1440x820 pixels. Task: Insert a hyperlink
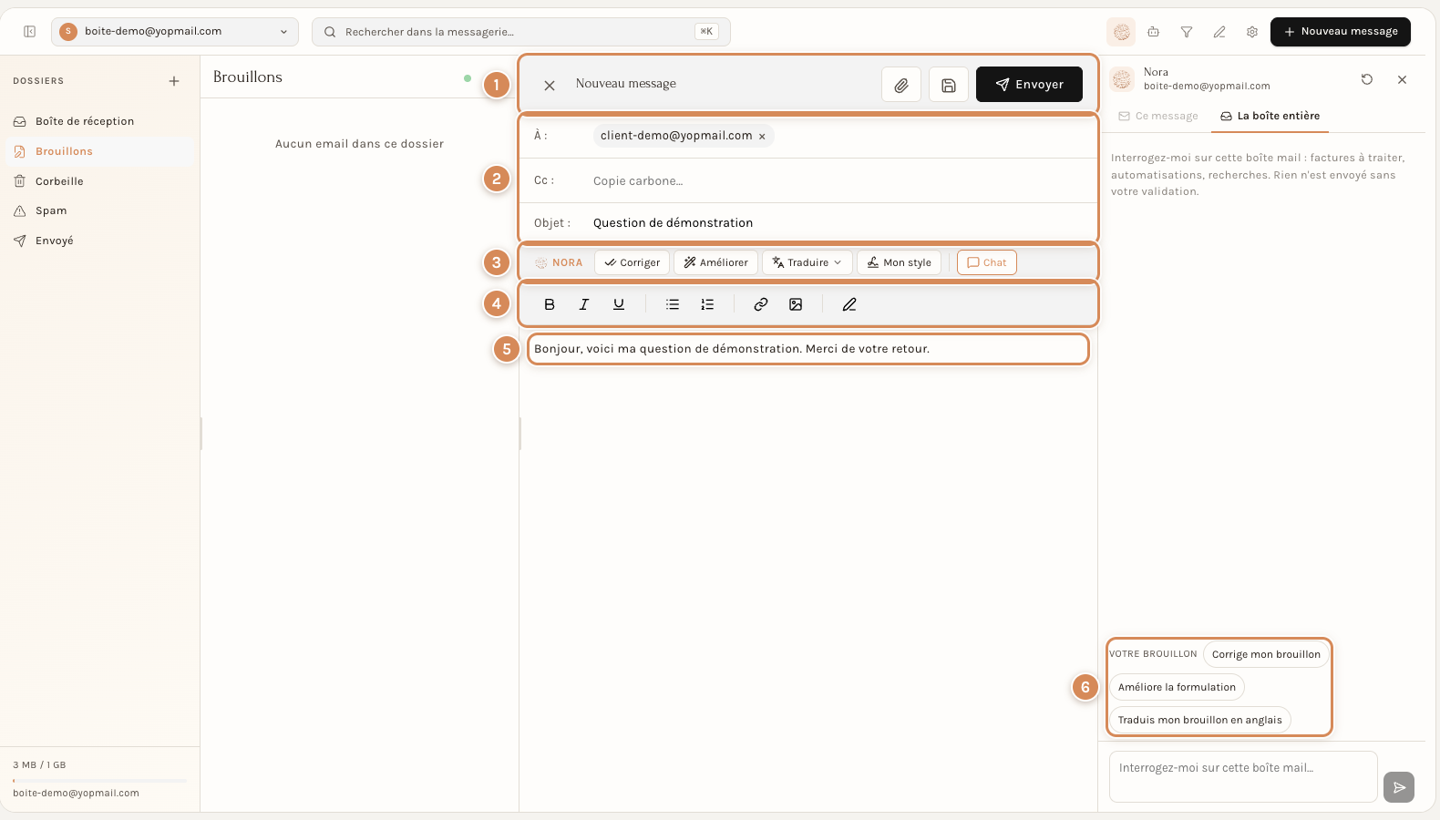pos(761,304)
